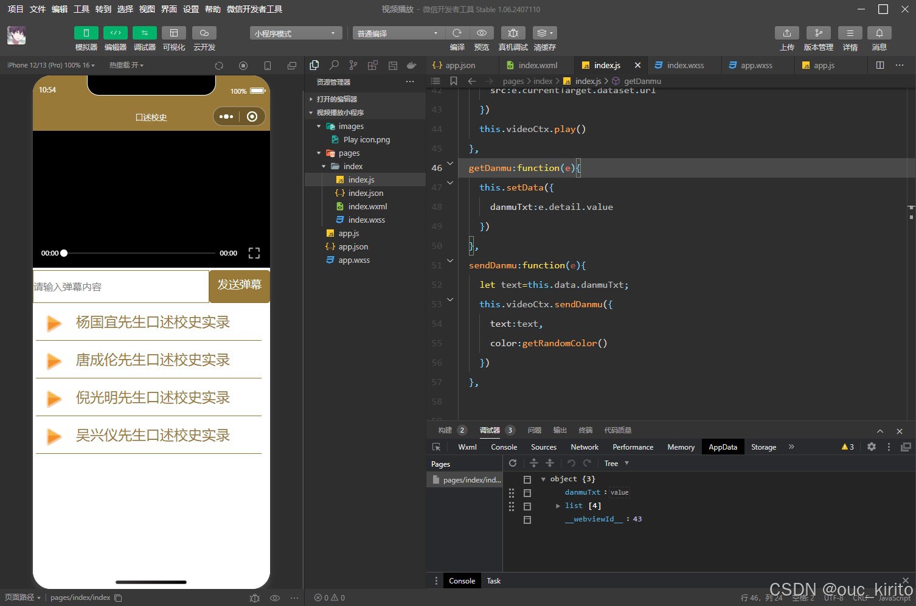The width and height of the screenshot is (916, 606).
Task: Open the iPhone 12/13 Pro device dropdown
Action: (x=51, y=65)
